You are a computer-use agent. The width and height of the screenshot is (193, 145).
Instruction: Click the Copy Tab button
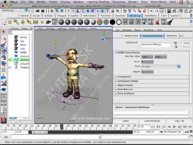point(179,121)
